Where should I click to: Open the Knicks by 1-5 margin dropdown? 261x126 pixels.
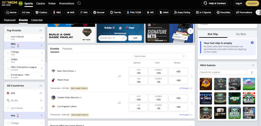[x=112, y=38]
